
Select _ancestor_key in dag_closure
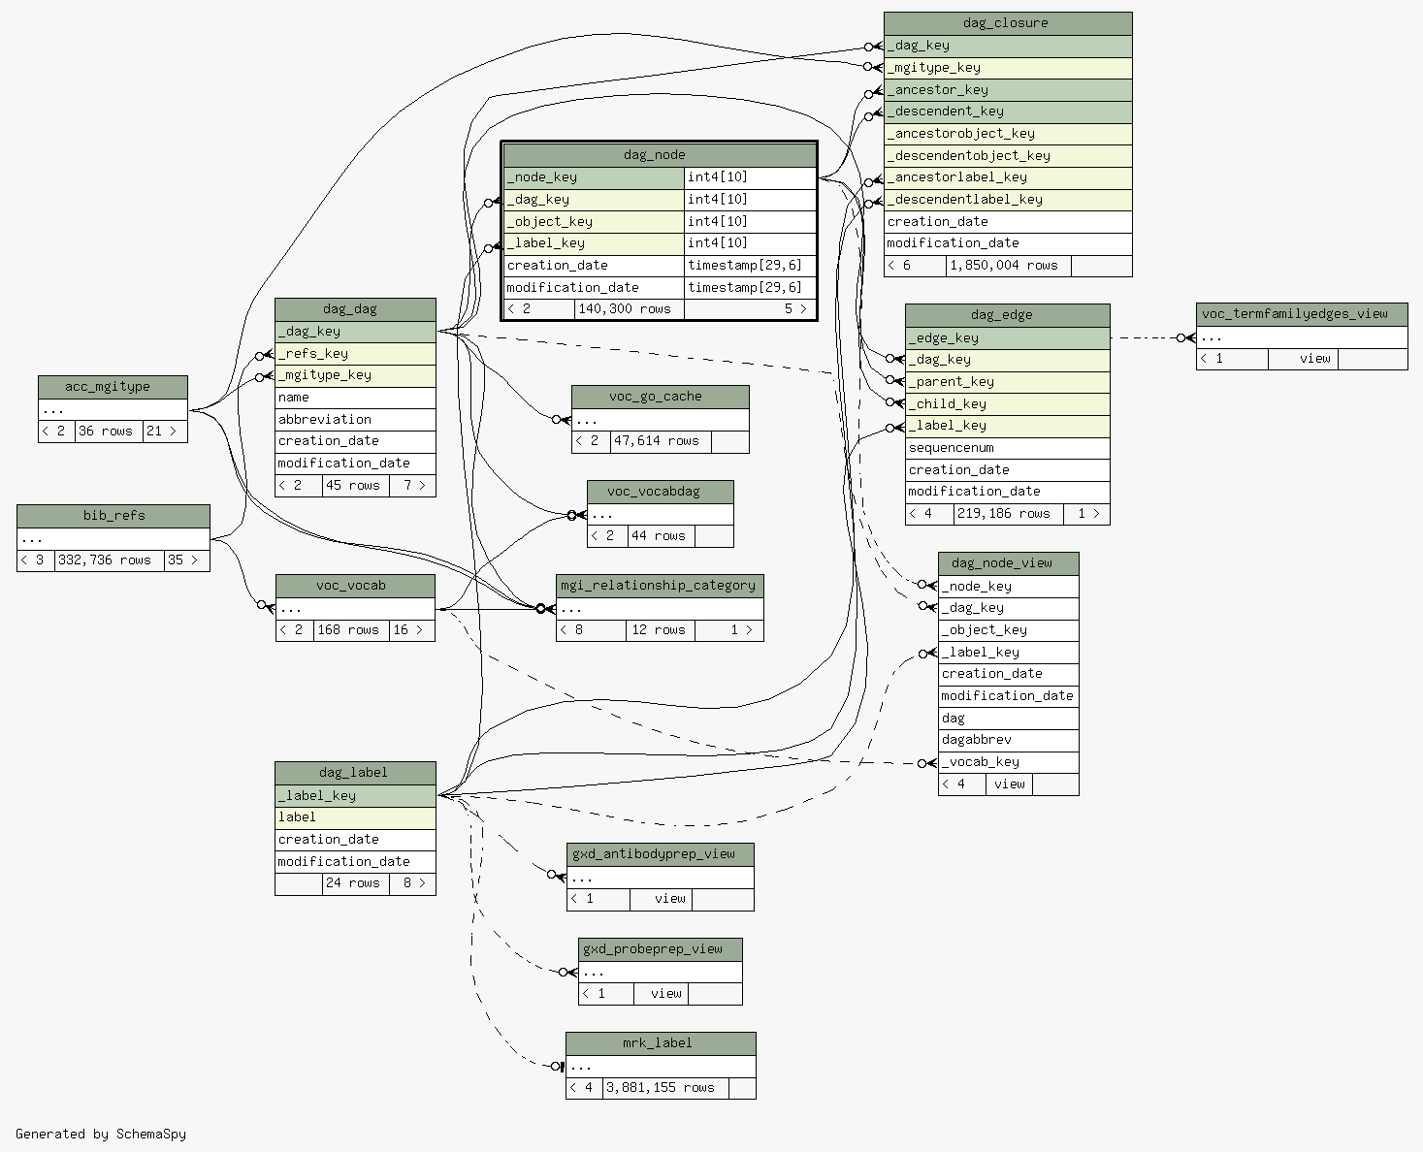[1008, 90]
